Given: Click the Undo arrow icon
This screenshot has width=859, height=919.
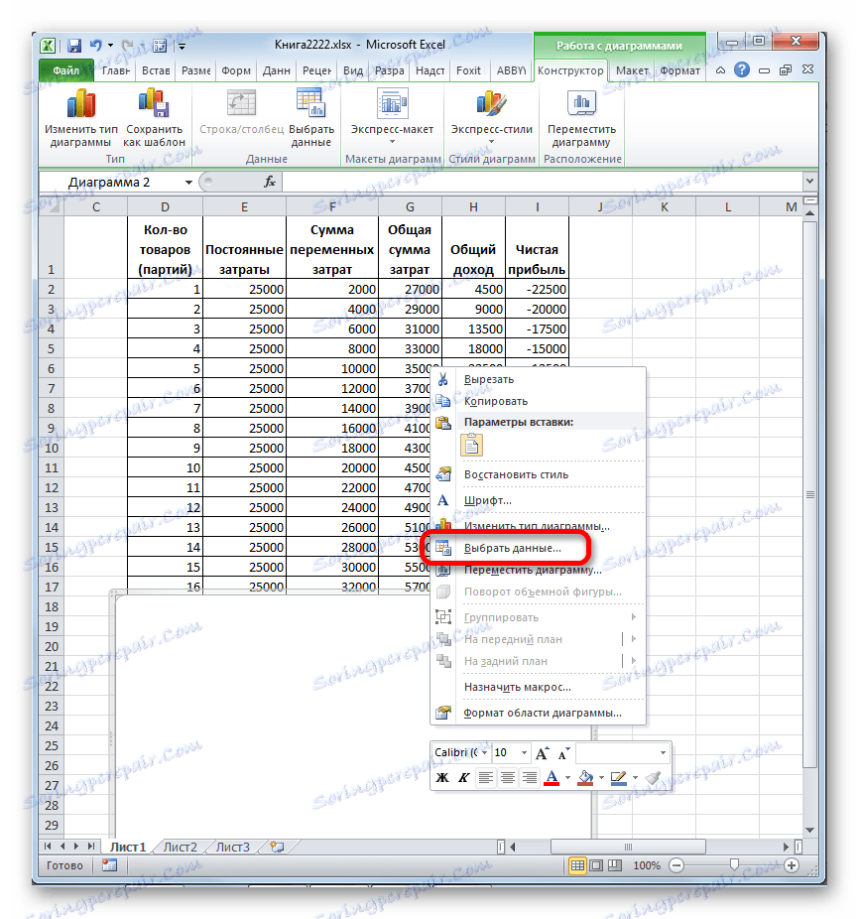Looking at the screenshot, I should [96, 45].
